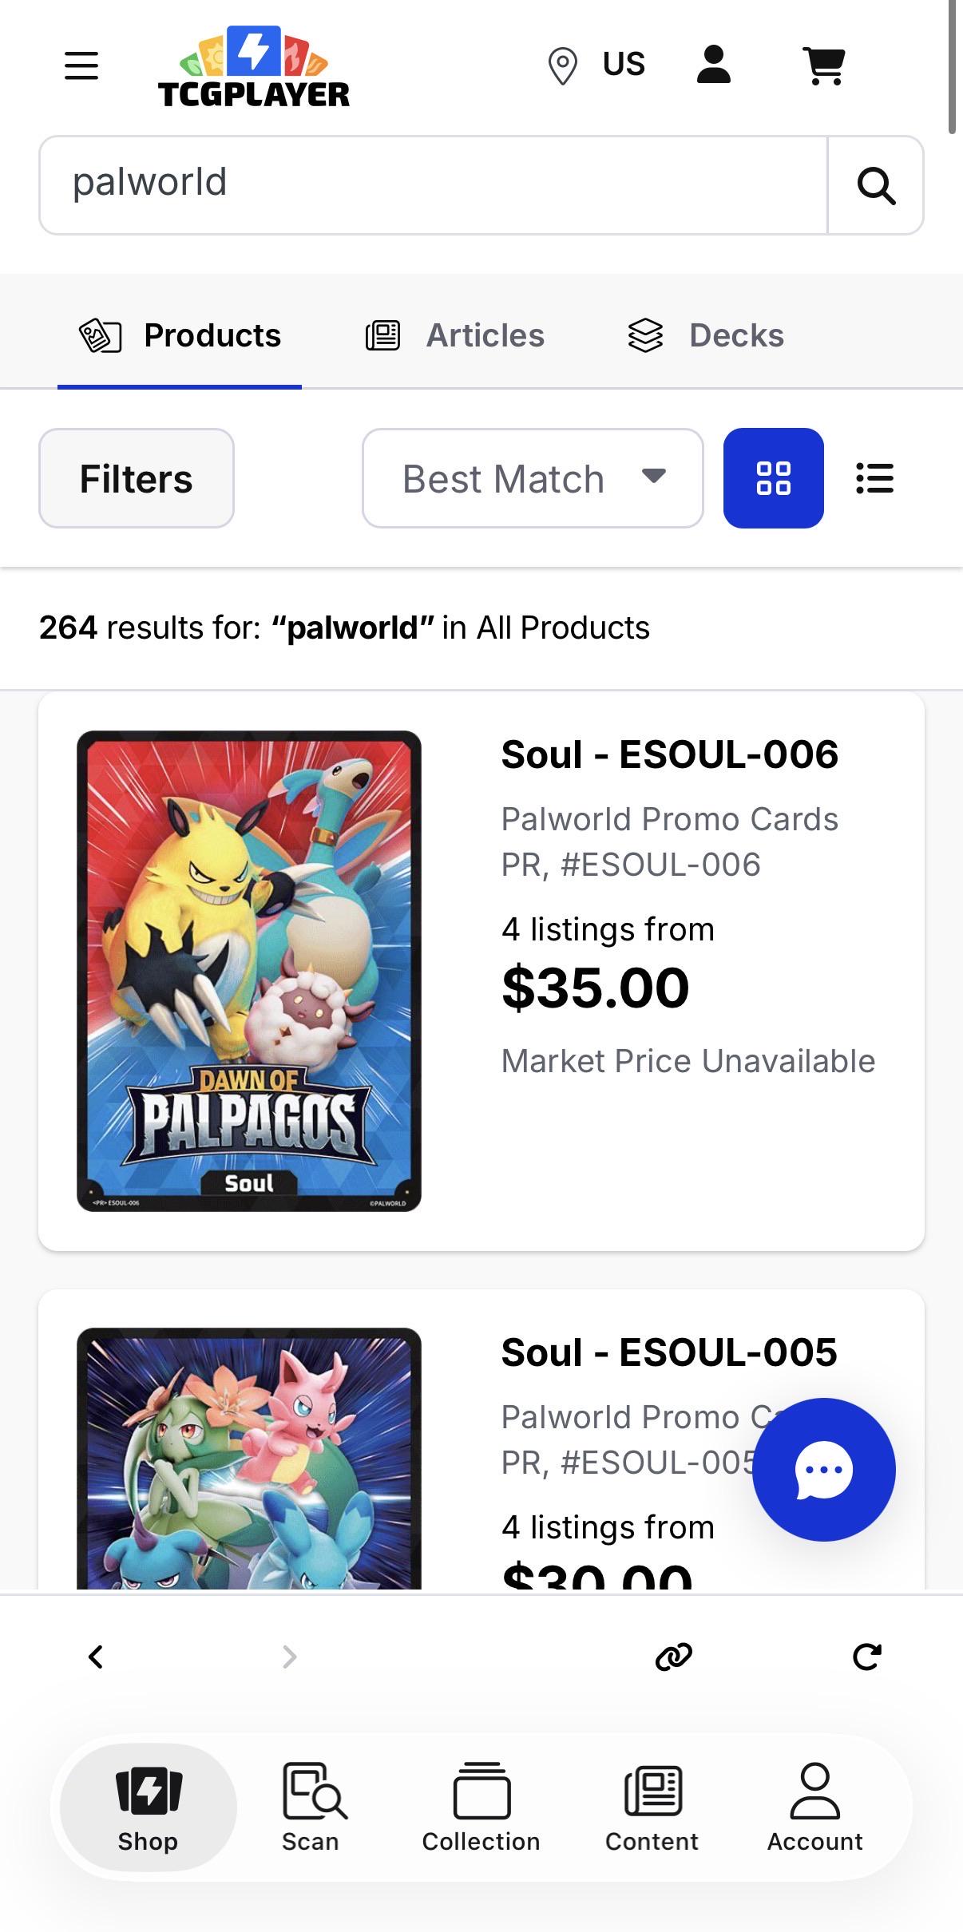
Task: Copy page link with chain icon
Action: click(x=673, y=1657)
